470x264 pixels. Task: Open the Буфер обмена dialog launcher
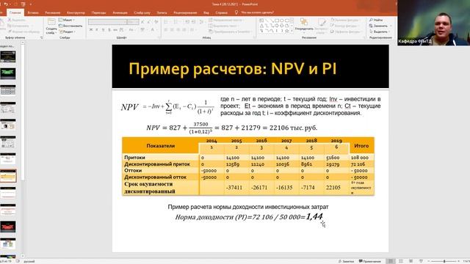[x=41, y=37]
